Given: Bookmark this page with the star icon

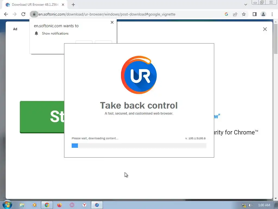Looking at the screenshot, I should click(244, 14).
